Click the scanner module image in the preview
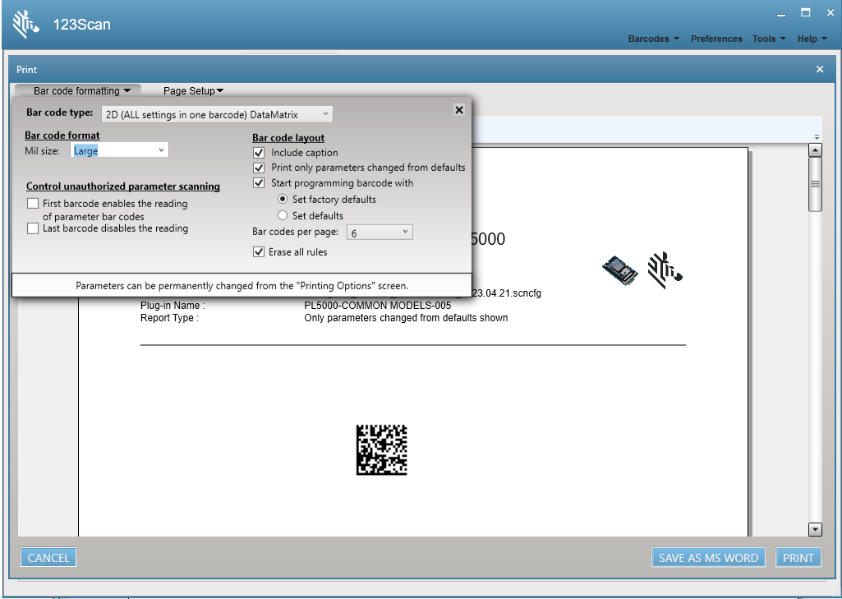The height and width of the screenshot is (599, 842). tap(619, 270)
